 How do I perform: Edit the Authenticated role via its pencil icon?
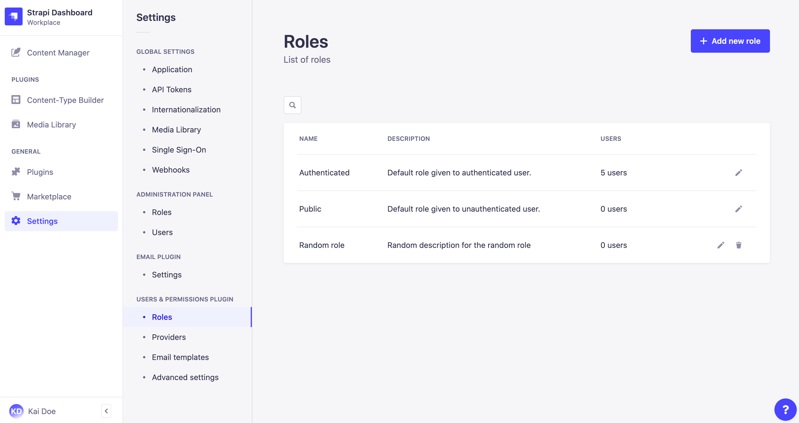coord(739,172)
